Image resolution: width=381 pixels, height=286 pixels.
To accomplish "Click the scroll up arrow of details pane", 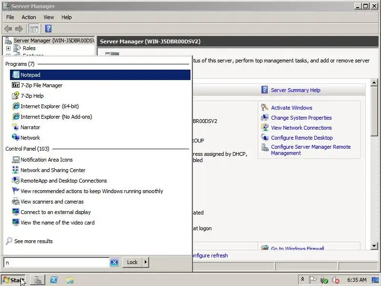I will pos(374,82).
